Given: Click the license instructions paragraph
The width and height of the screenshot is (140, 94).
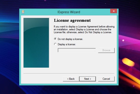Looking at the screenshot, I should click(84, 29).
